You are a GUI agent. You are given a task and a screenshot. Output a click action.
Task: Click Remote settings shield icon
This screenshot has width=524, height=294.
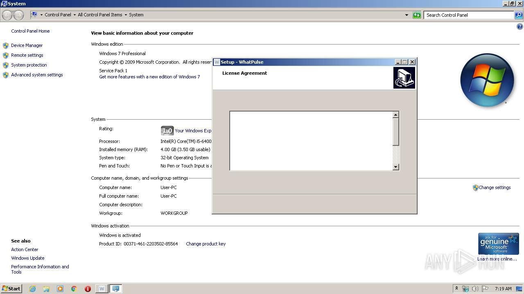6,55
